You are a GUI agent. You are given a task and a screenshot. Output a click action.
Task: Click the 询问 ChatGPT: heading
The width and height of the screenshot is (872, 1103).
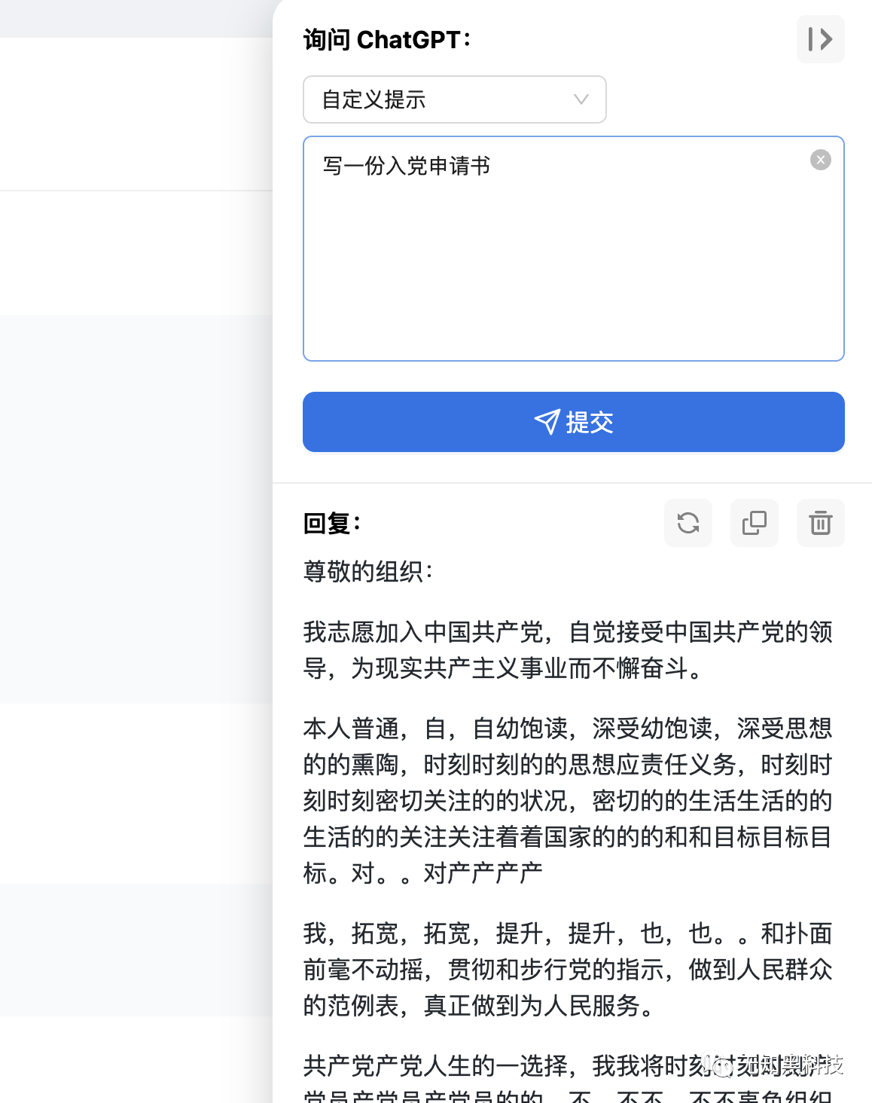[387, 39]
